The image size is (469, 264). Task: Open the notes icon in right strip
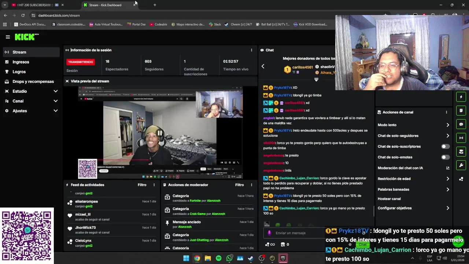[x=461, y=111]
